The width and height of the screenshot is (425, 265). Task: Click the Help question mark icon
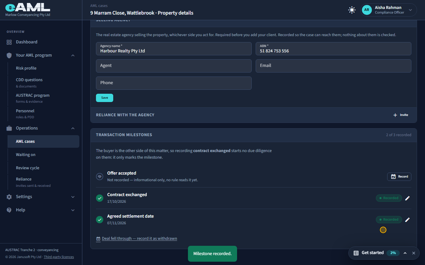pyautogui.click(x=9, y=210)
